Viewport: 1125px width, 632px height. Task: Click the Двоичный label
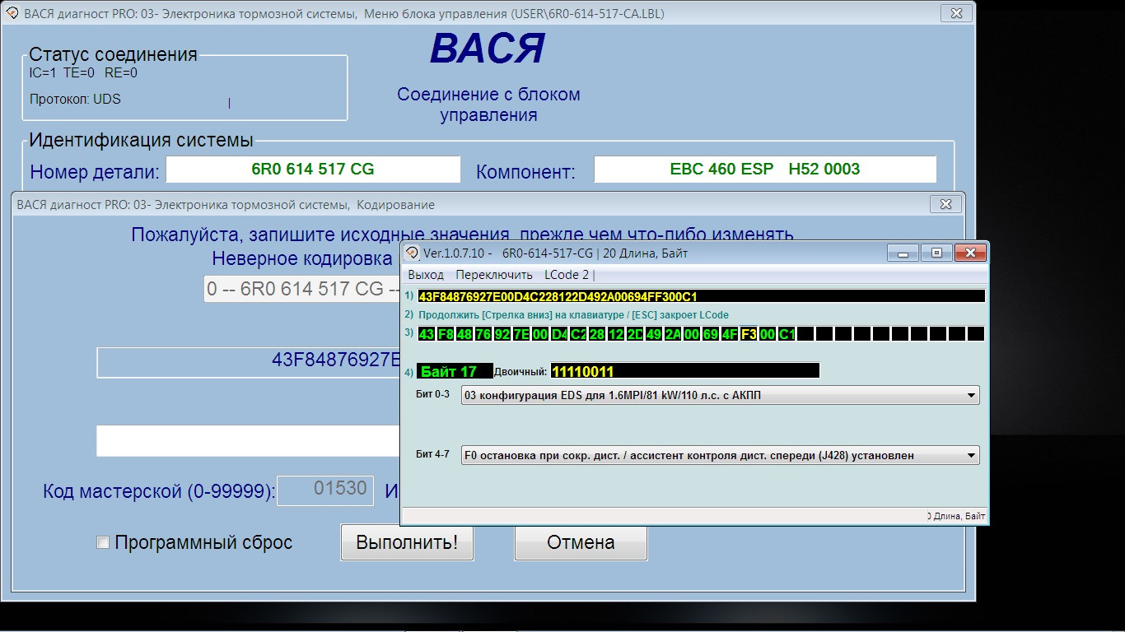tap(520, 372)
